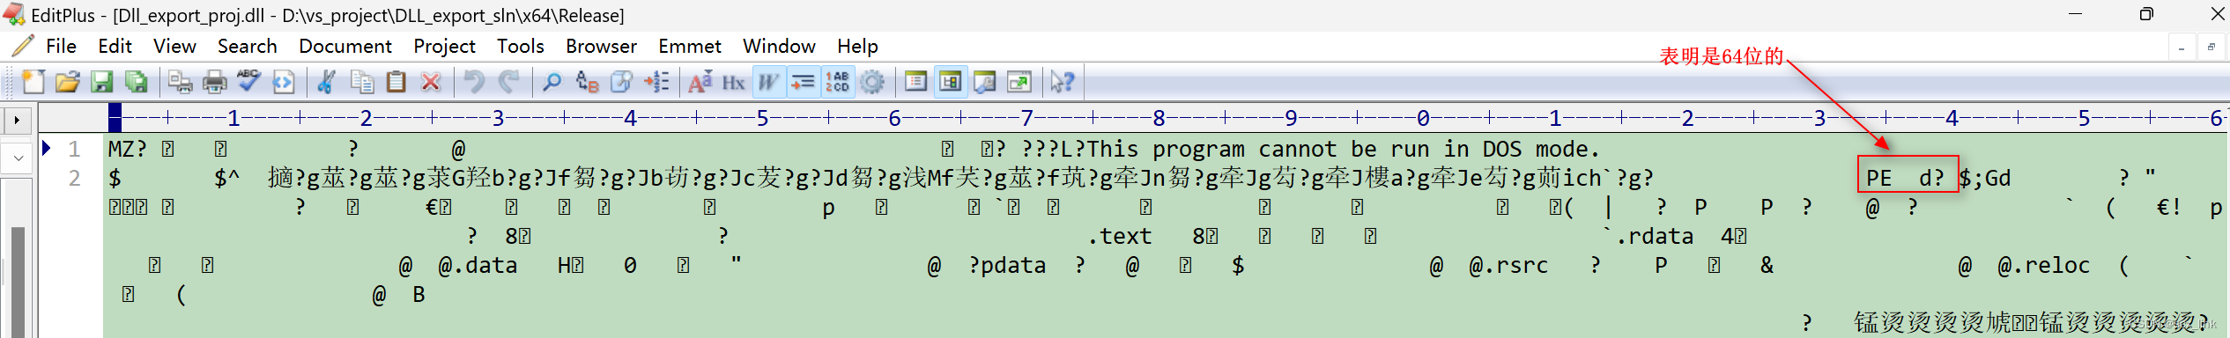2230x338 pixels.
Task: Toggle the Hx hex viewer icon
Action: [x=734, y=82]
